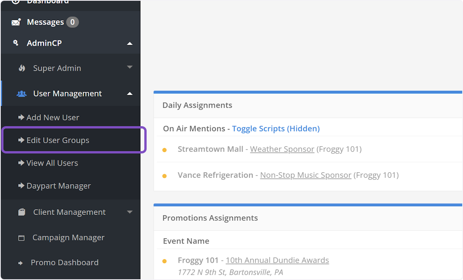Click the User Management people icon
The image size is (463, 280).
click(x=22, y=93)
